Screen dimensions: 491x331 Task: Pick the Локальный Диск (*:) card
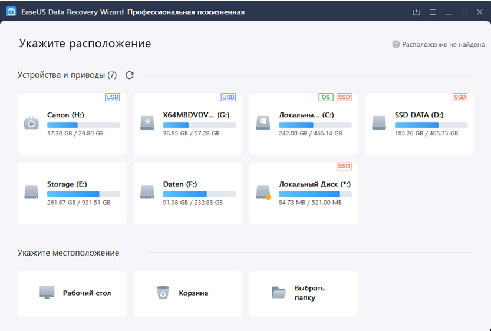pos(304,193)
